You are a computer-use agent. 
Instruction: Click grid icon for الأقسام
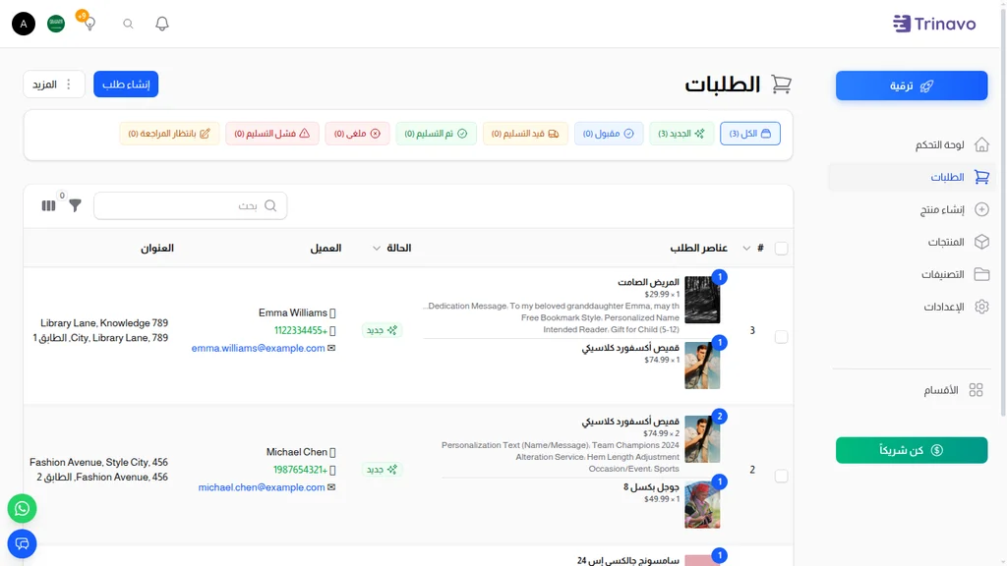click(976, 389)
